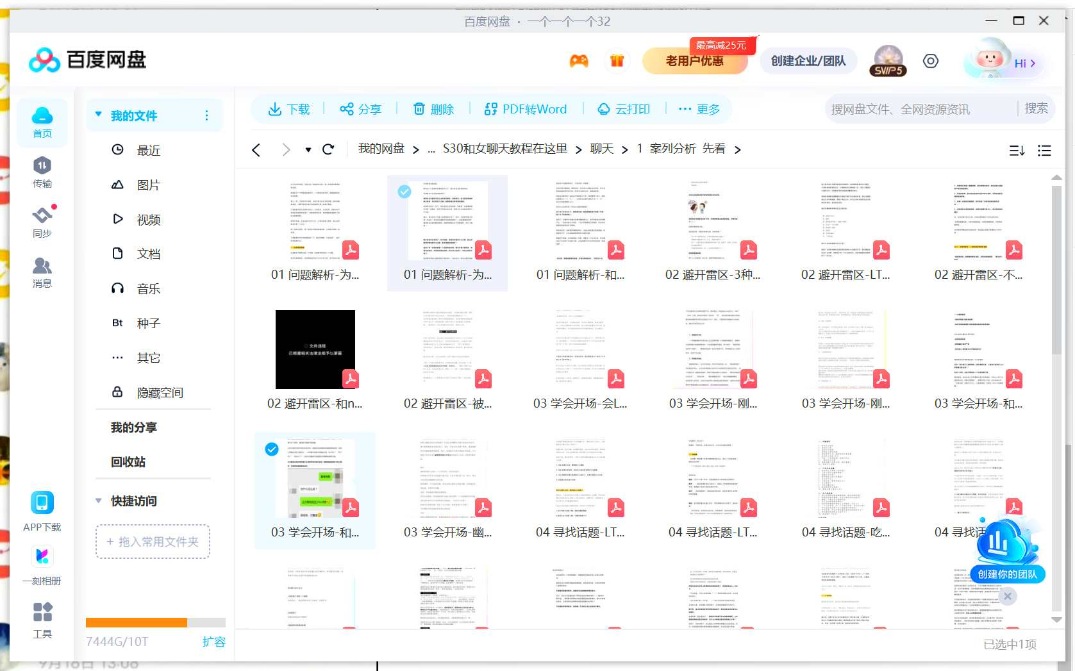The height and width of the screenshot is (671, 1075).
Task: Open settings via the gear icon
Action: coord(930,61)
